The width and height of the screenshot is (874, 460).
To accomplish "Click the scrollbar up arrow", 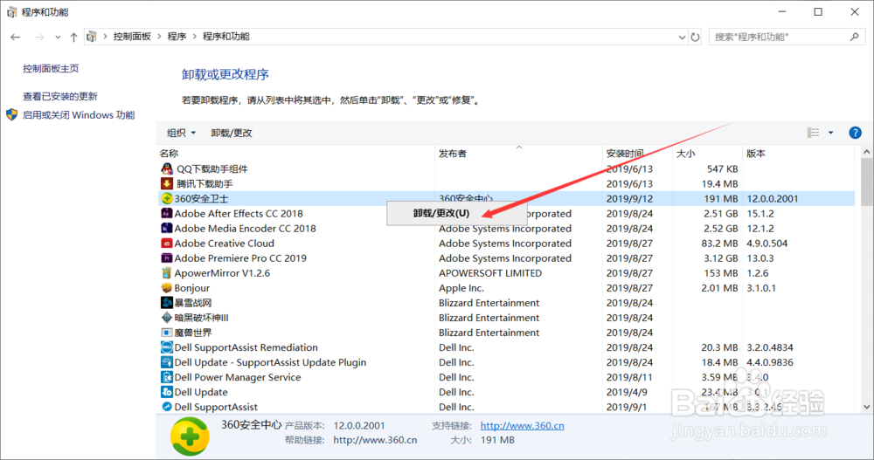I will pos(867,152).
